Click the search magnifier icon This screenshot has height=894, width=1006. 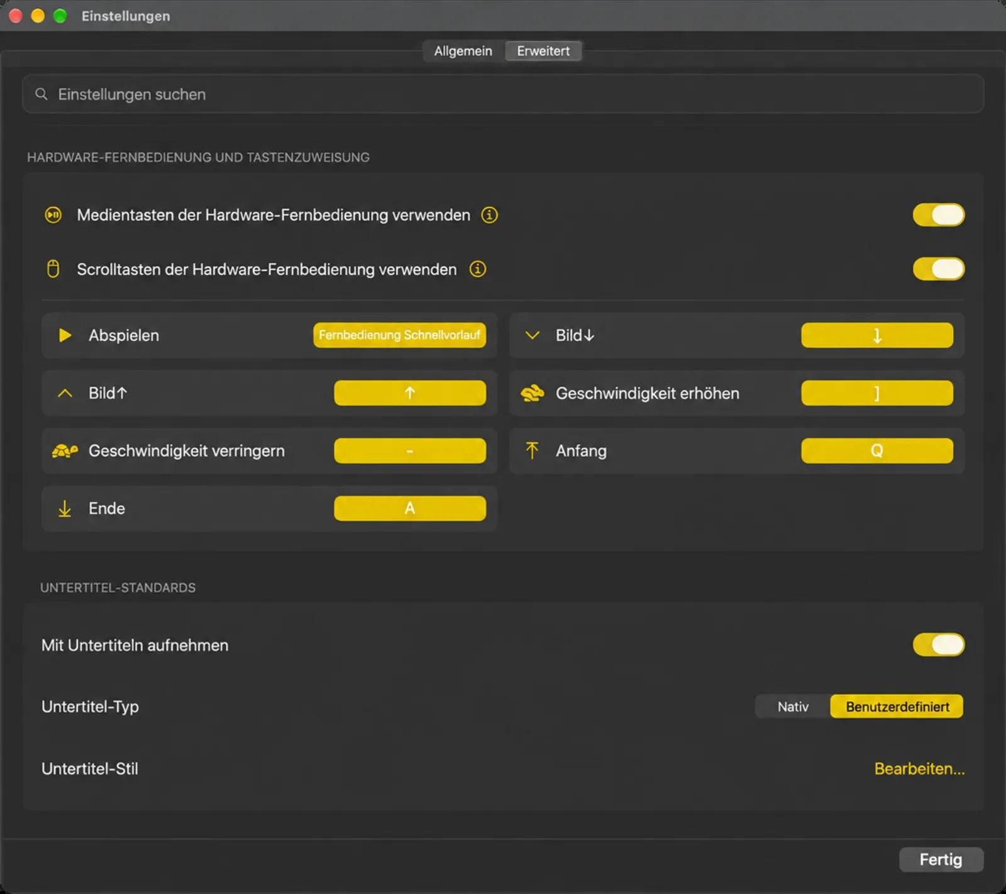pos(41,94)
